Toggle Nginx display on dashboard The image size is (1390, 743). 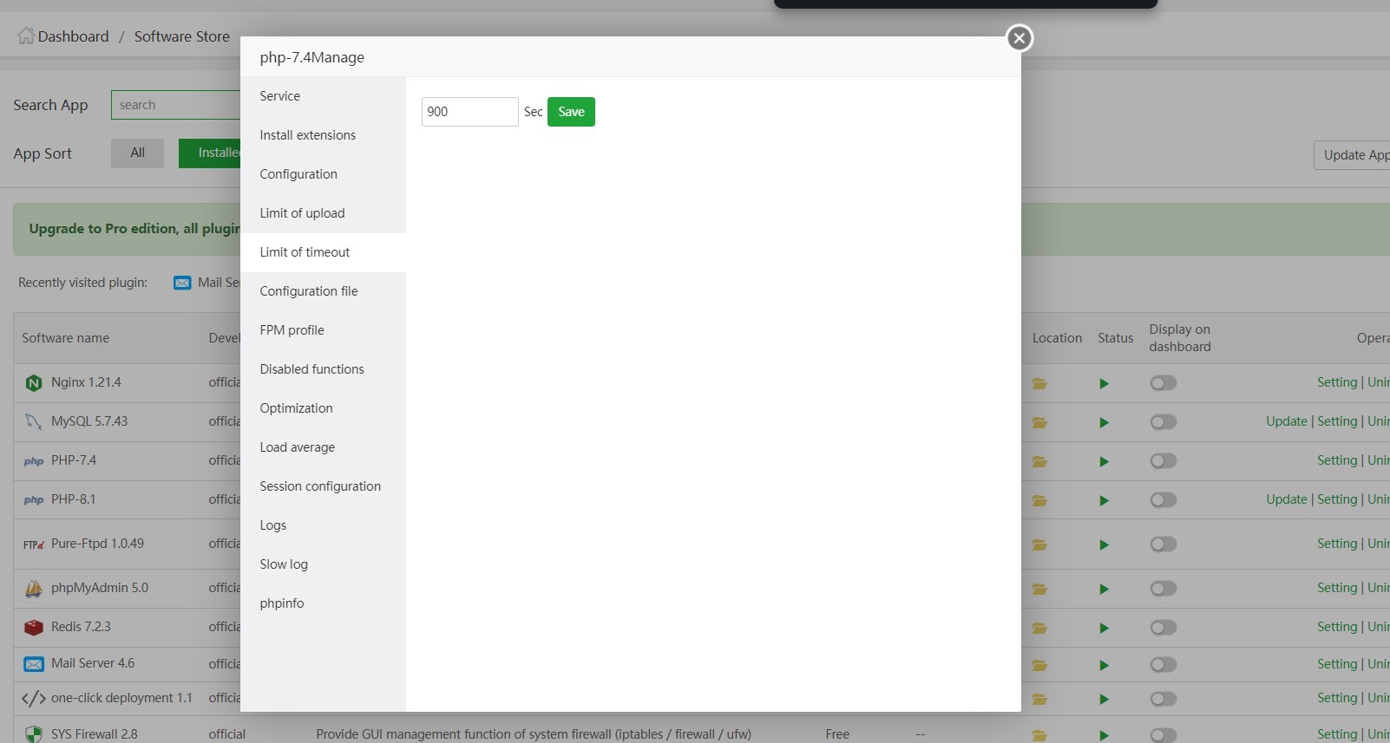(1164, 383)
